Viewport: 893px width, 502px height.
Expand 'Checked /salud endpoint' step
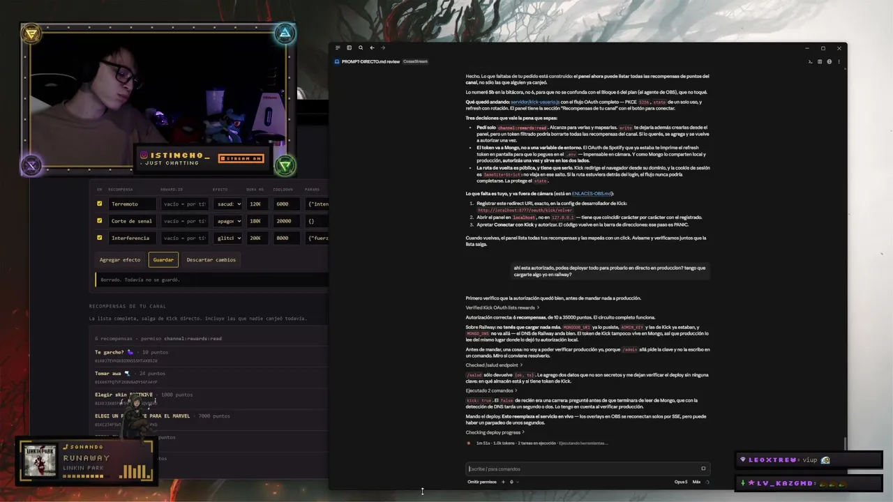pos(494,365)
